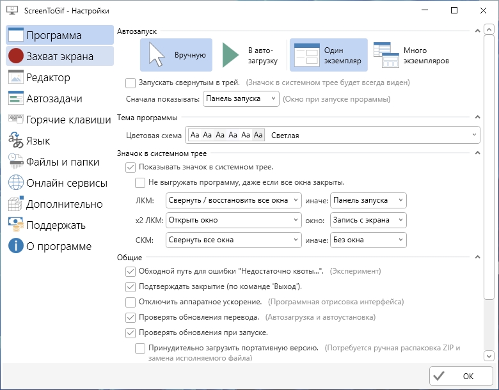499x390 pixels.
Task: Collapse Значок в системном трее section
Action: (x=477, y=153)
